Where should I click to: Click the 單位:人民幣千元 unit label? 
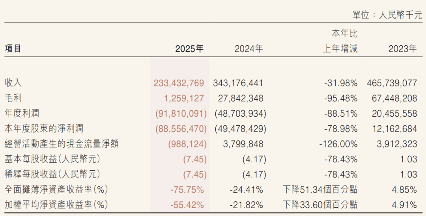(387, 15)
